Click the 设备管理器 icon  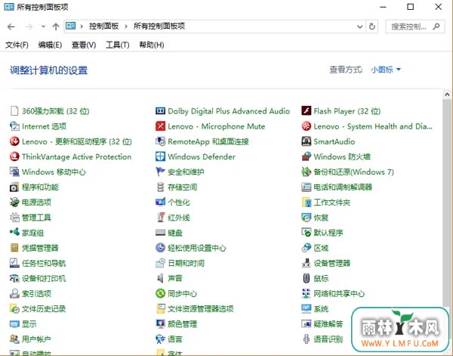tap(307, 263)
